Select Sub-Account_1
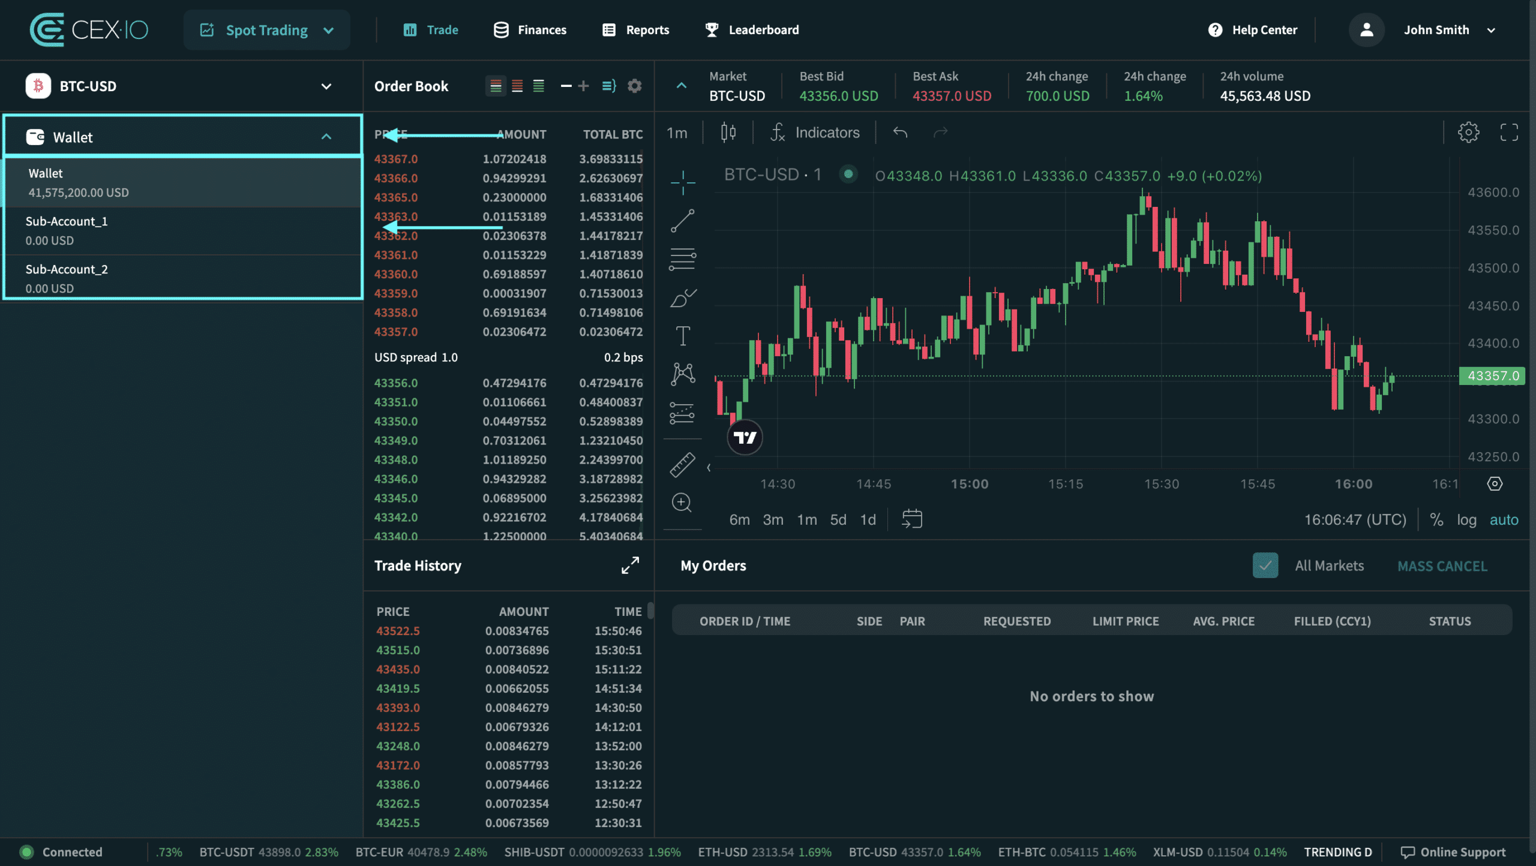The height and width of the screenshot is (866, 1536). coord(182,231)
